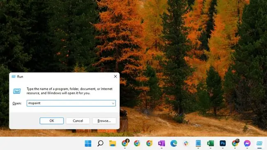Viewport: 267px width, 150px height.
Task: Open Microsoft Edge from taskbar
Action: [x=174, y=143]
